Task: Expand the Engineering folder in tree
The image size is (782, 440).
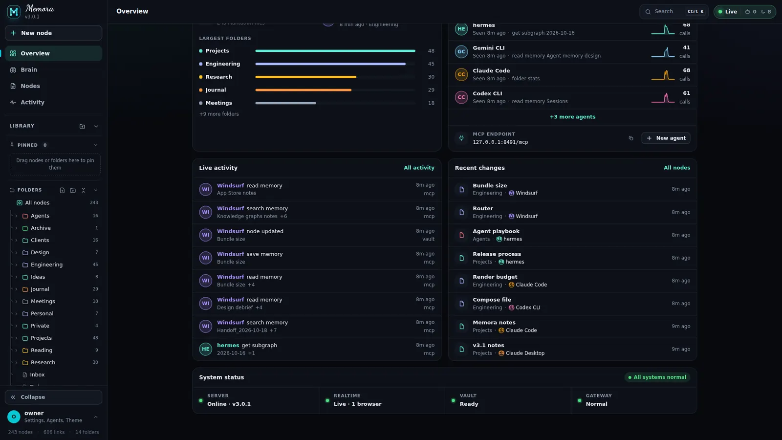Action: [x=16, y=264]
